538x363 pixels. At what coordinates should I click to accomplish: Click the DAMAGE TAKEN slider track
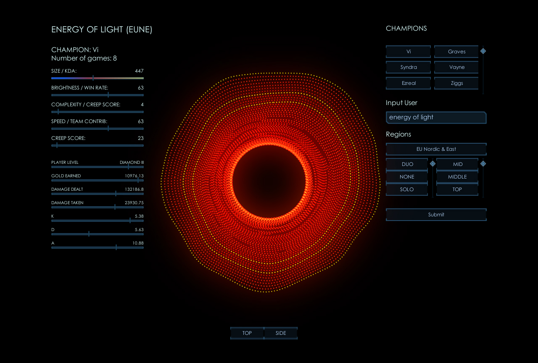tap(98, 207)
